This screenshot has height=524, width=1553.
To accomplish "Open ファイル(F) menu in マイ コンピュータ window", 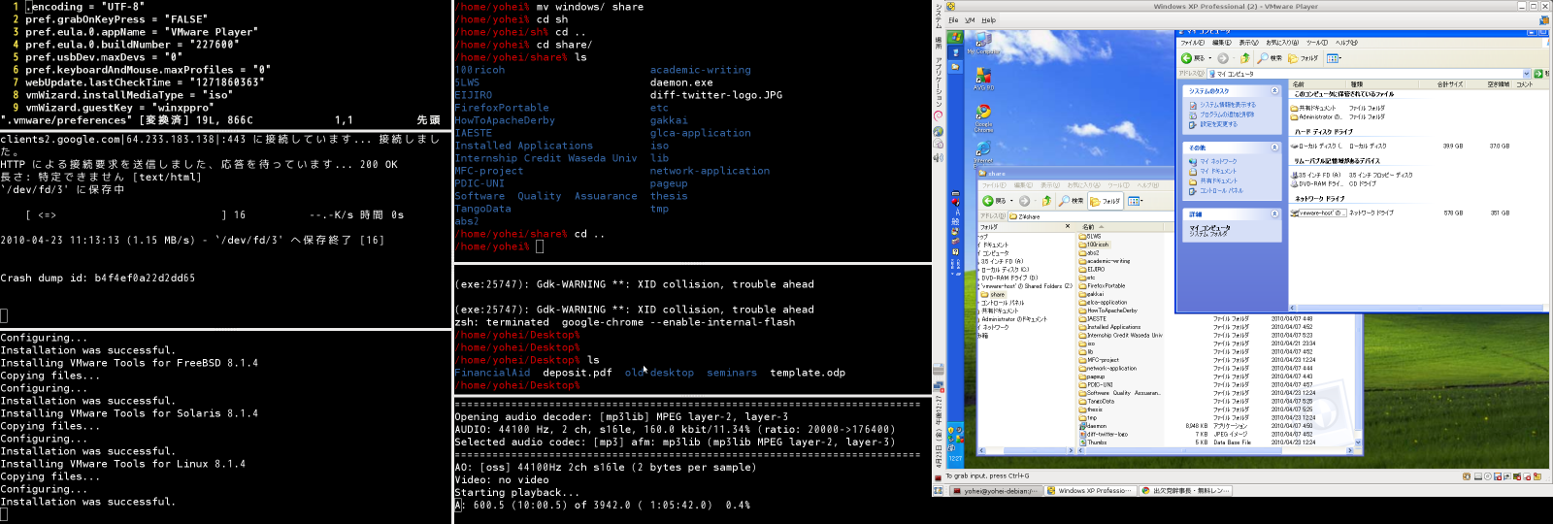I will 1192,43.
